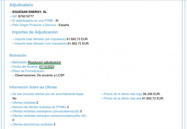Click 'Fecha del Acuerdo' label
This screenshot has width=187, height=129.
click(25, 67)
